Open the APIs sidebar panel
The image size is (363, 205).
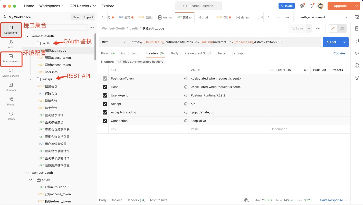coord(11,44)
